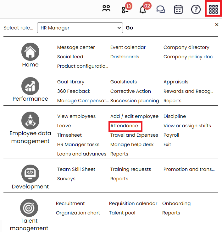Click the notification bell icon

coord(143,9)
